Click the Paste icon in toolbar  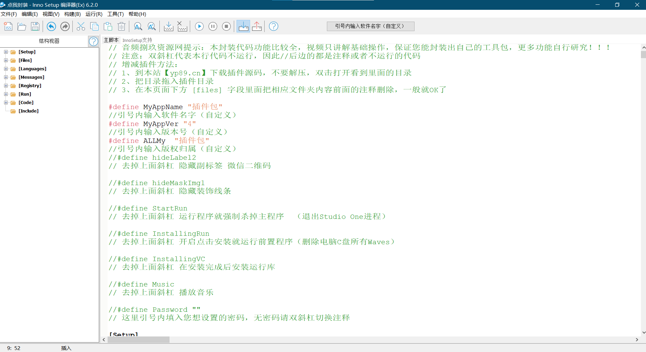108,26
